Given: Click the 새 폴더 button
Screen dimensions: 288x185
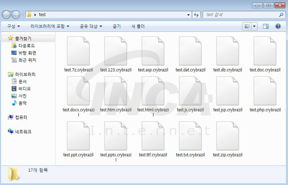Looking at the screenshot, I should (138, 26).
